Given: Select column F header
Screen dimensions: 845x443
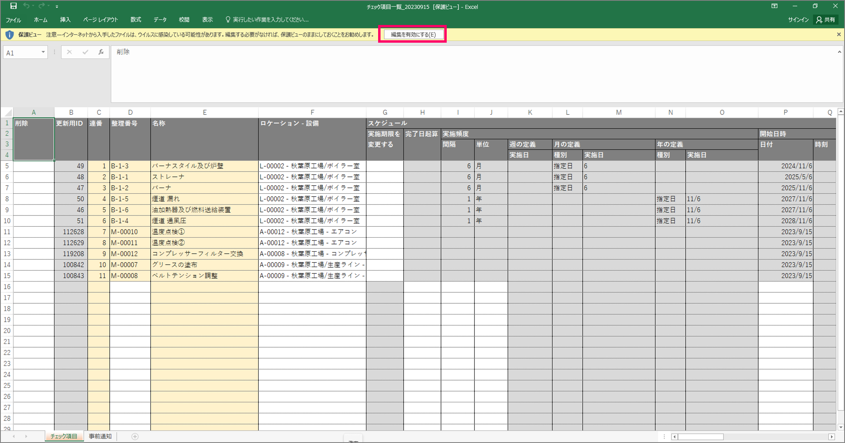Looking at the screenshot, I should [312, 113].
